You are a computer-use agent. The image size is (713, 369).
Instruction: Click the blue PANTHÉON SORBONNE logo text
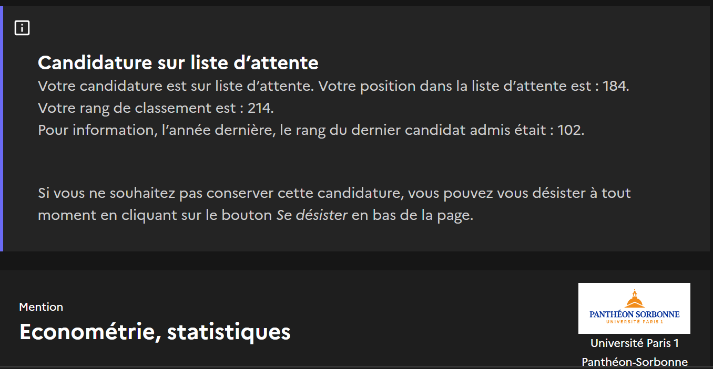(x=634, y=314)
